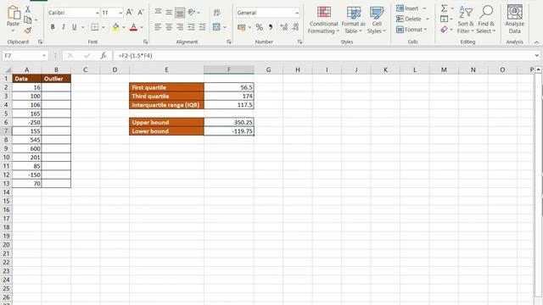
Task: Click the Merge & Center icon
Action: click(216, 27)
